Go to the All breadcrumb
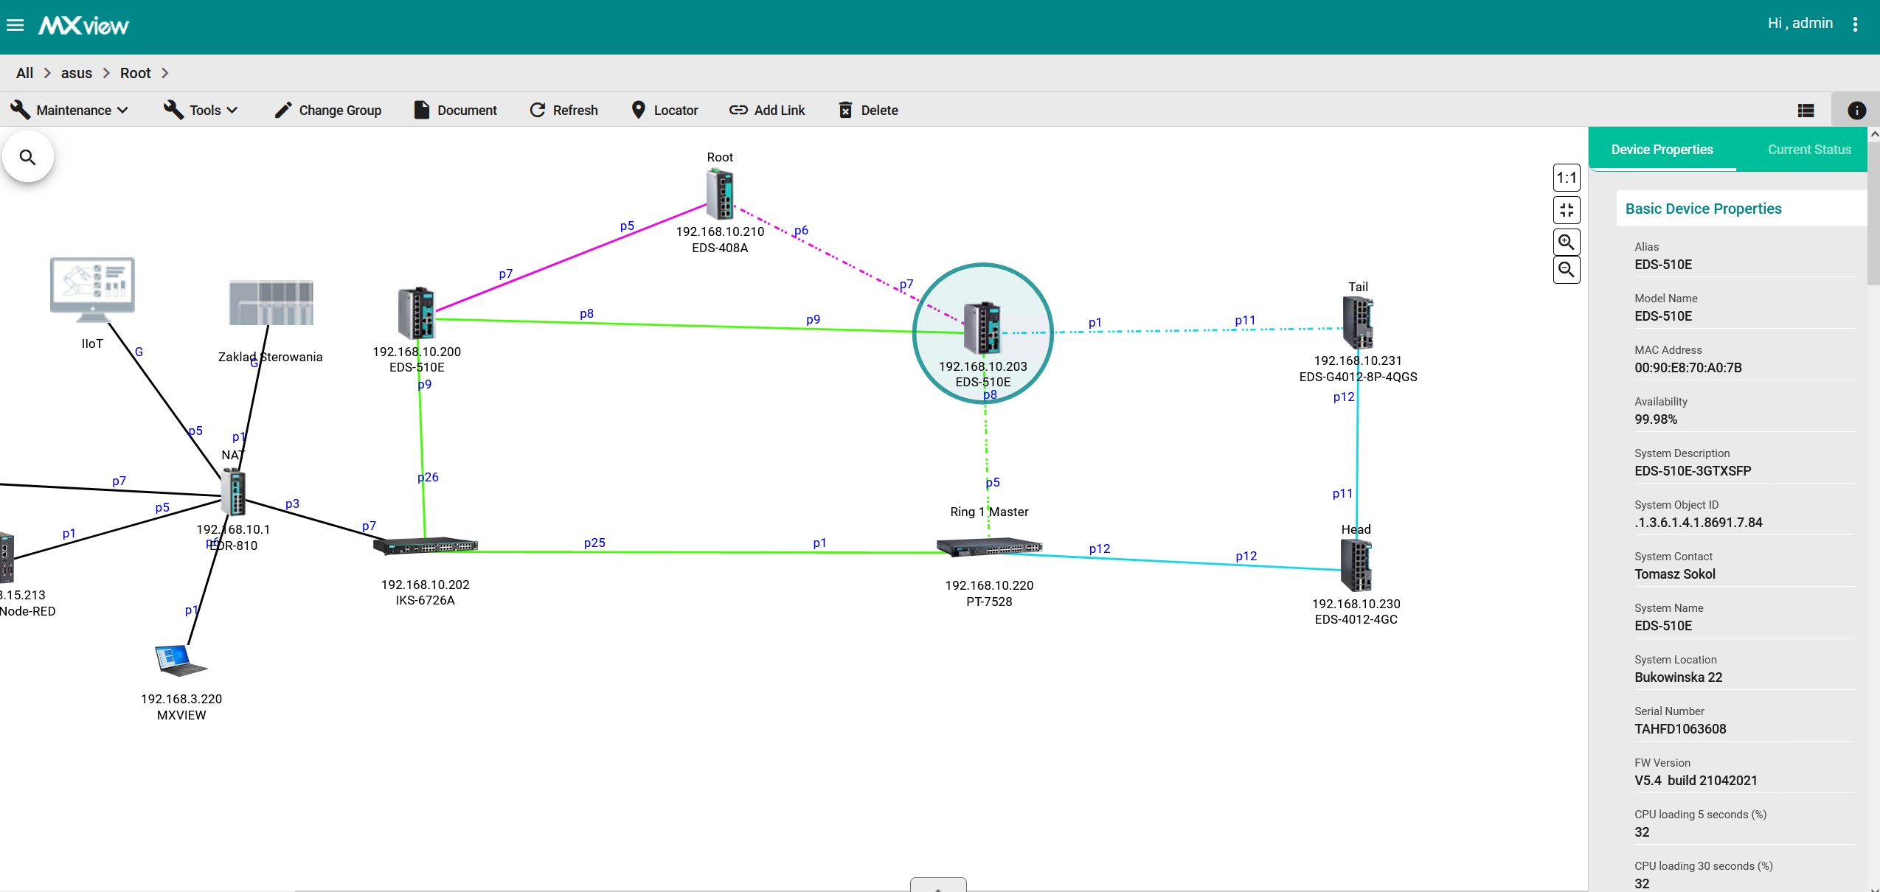 click(24, 73)
